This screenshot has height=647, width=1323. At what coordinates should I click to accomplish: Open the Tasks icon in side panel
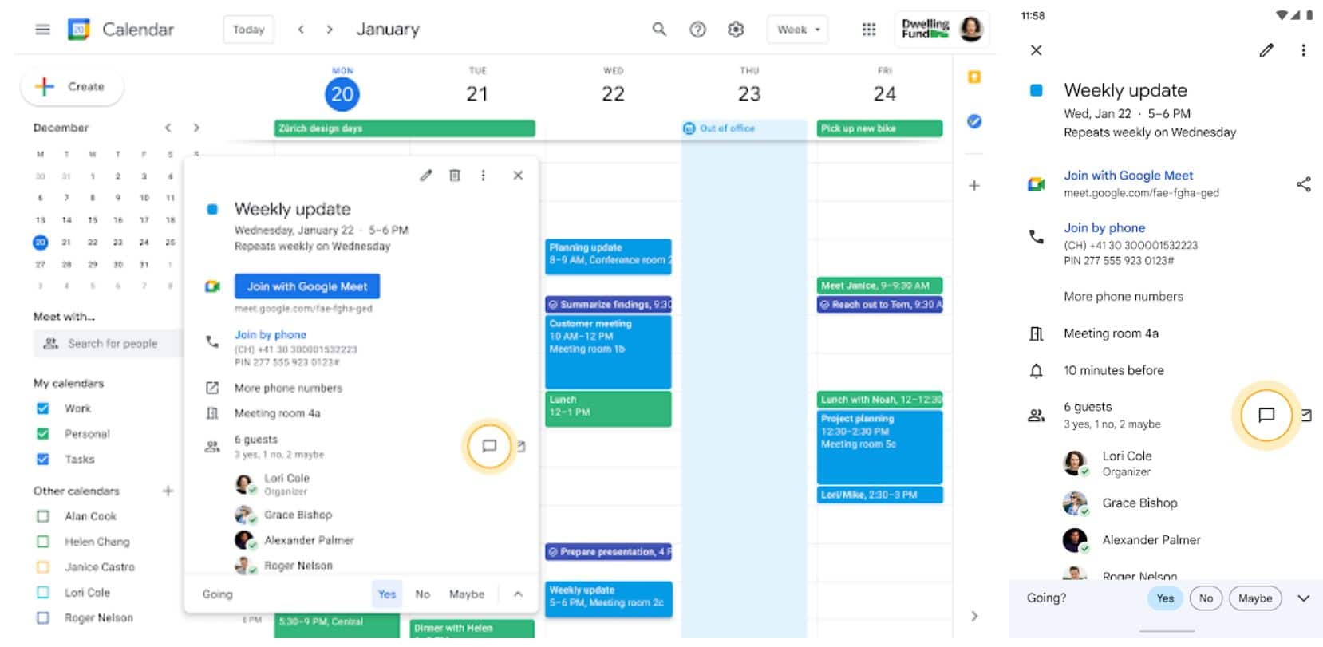tap(974, 121)
